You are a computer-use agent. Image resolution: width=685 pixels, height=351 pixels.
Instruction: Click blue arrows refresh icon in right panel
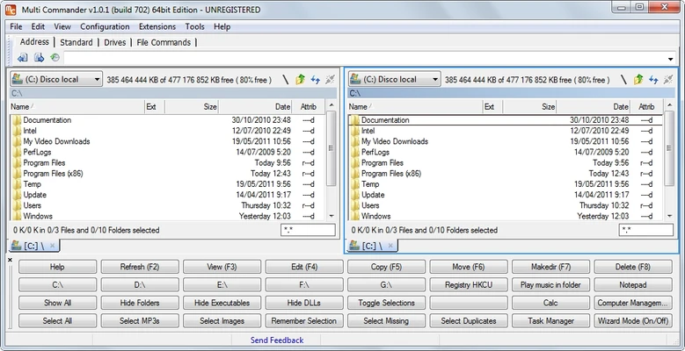pyautogui.click(x=653, y=79)
